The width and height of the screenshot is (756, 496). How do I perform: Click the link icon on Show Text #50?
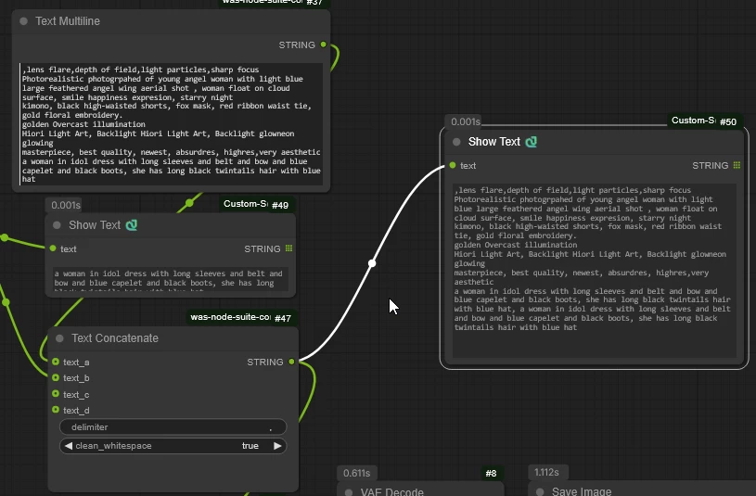(532, 142)
